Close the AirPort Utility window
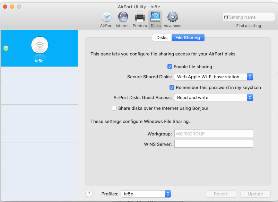278x202 pixels. (x=5, y=7)
